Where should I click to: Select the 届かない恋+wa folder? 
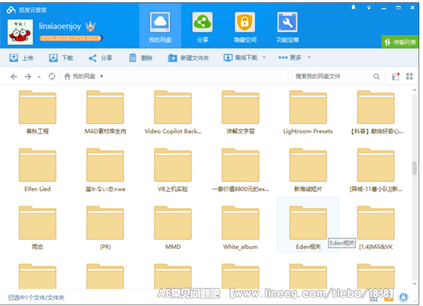pos(105,169)
